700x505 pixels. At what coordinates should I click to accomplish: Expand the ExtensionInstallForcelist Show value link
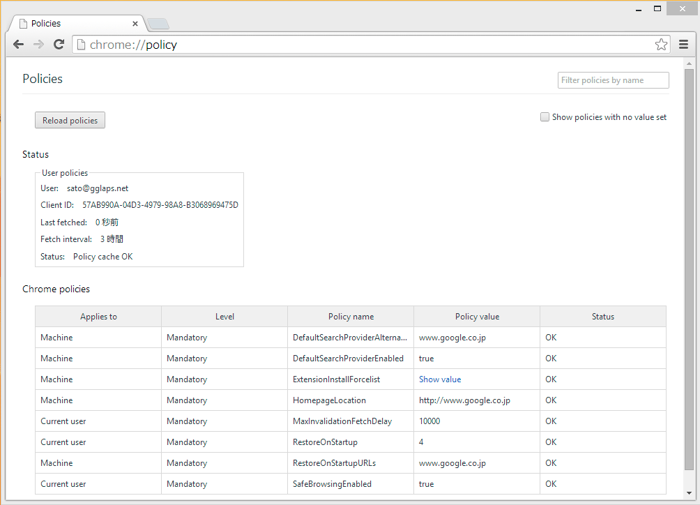440,379
